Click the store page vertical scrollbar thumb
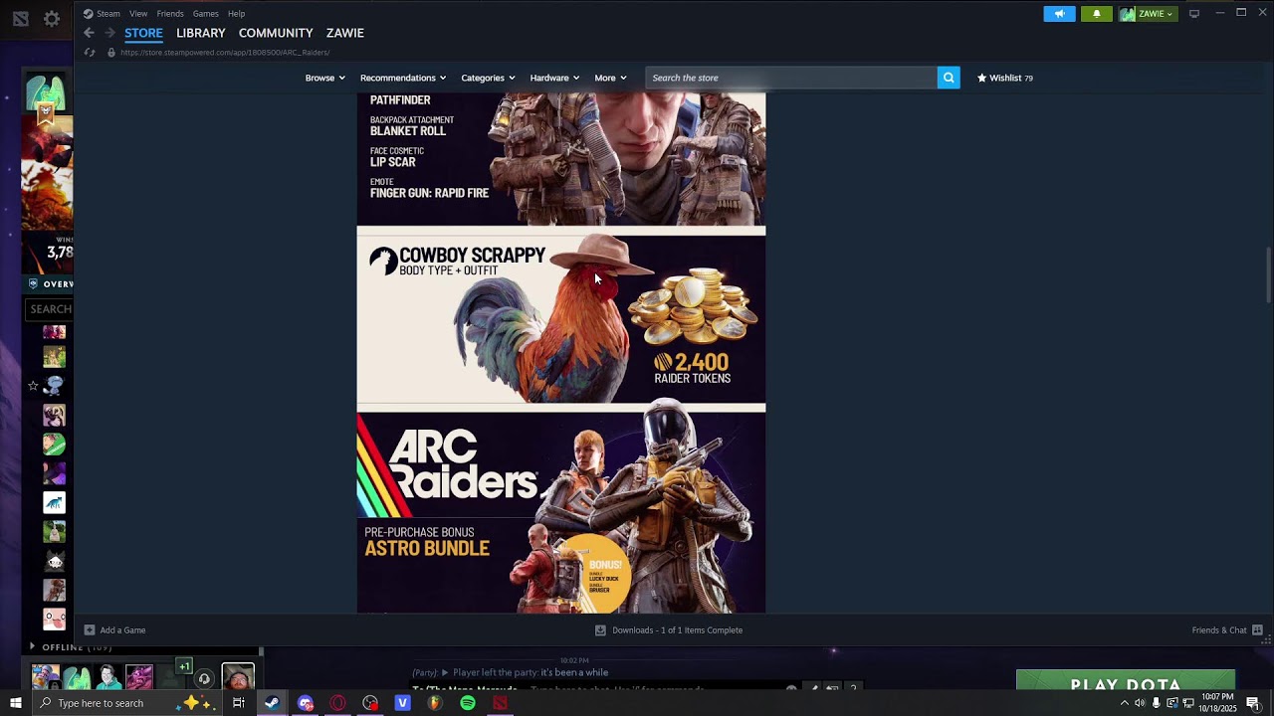Image resolution: width=1274 pixels, height=716 pixels. 1268,274
